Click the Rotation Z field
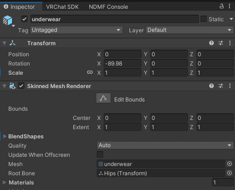 (x=215, y=63)
